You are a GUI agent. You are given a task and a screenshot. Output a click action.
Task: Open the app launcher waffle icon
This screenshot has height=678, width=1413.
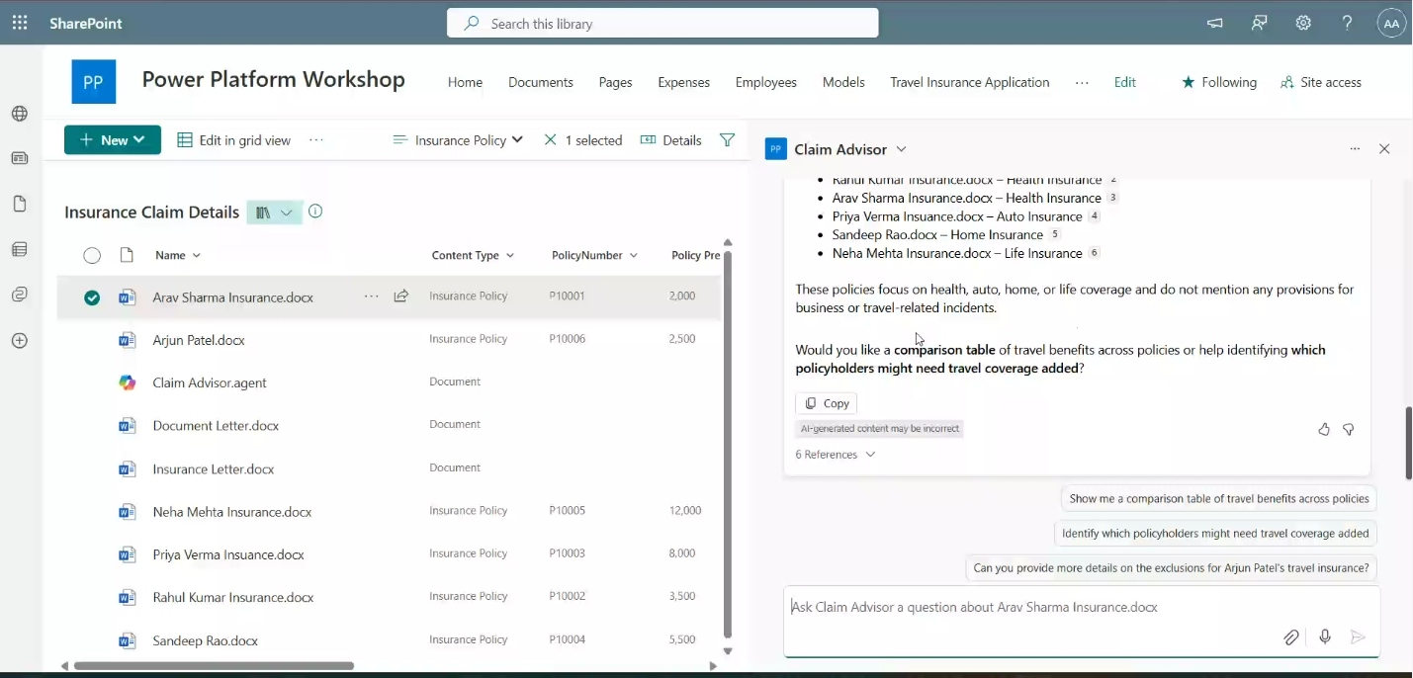[x=20, y=23]
